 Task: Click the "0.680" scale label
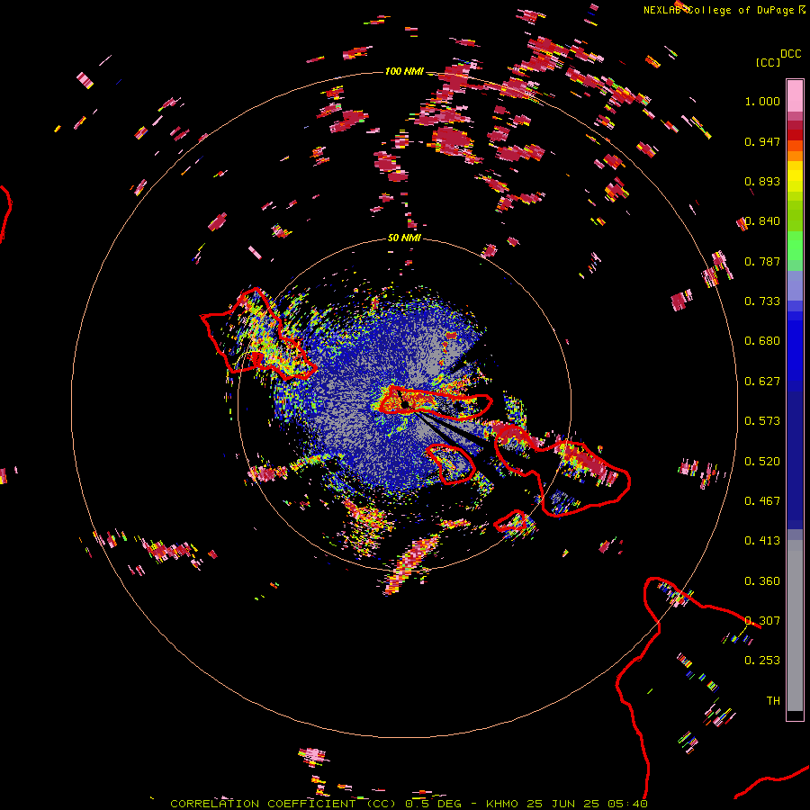click(762, 341)
